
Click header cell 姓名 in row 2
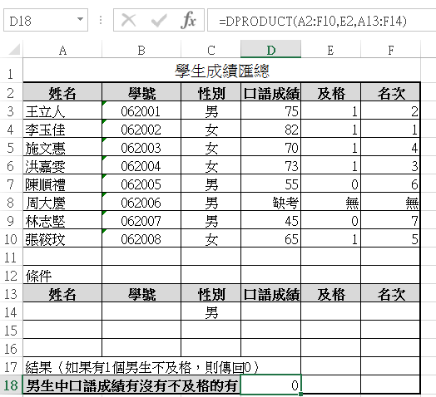tap(62, 93)
